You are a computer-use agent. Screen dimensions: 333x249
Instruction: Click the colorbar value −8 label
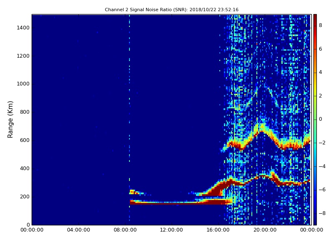point(322,213)
